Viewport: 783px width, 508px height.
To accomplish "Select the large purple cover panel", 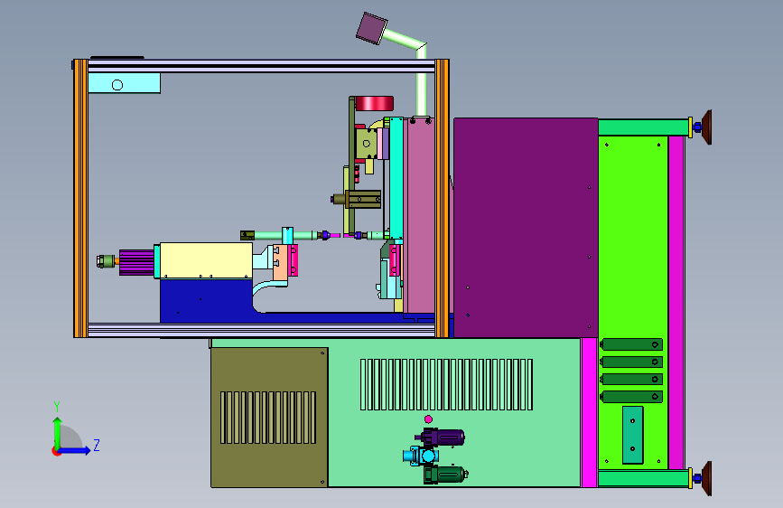I will point(526,228).
